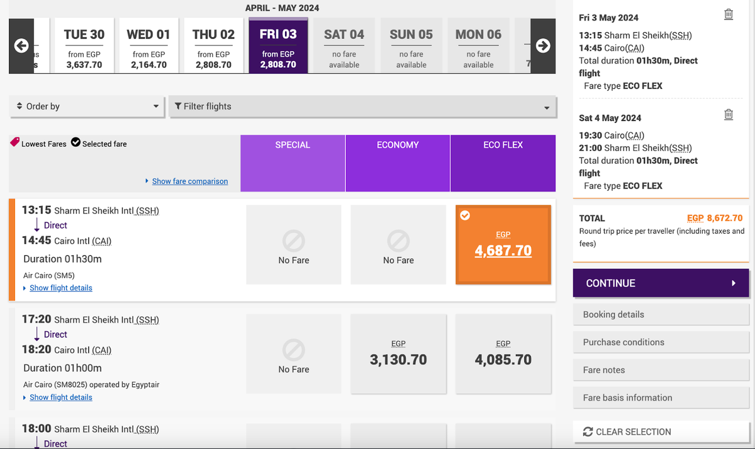The height and width of the screenshot is (449, 755).
Task: Choose the EGP 4,085.70 Eco Flex fare
Action: [503, 354]
